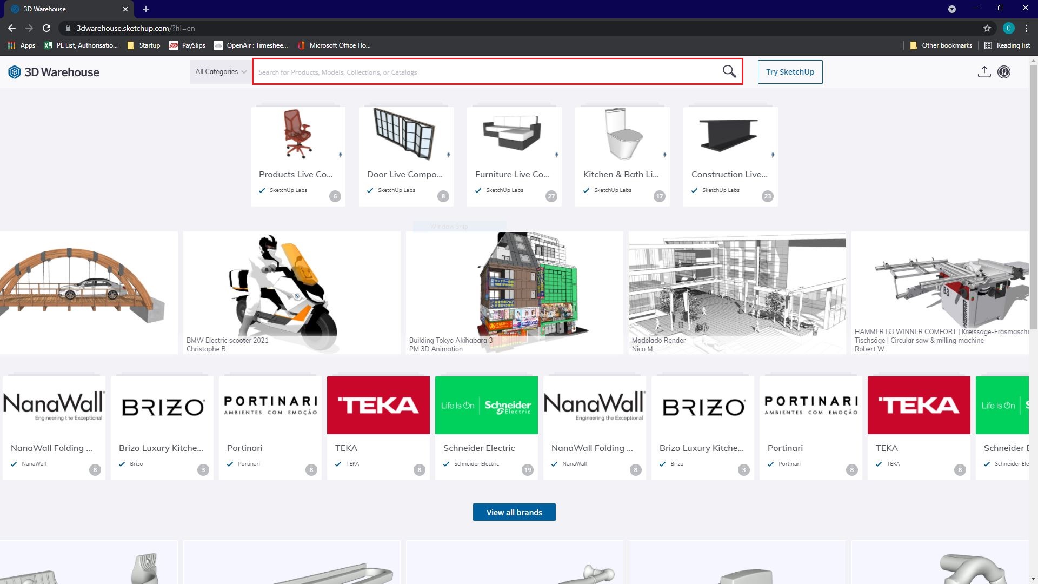Open the BMW Electric scooter 2021 model

point(292,293)
